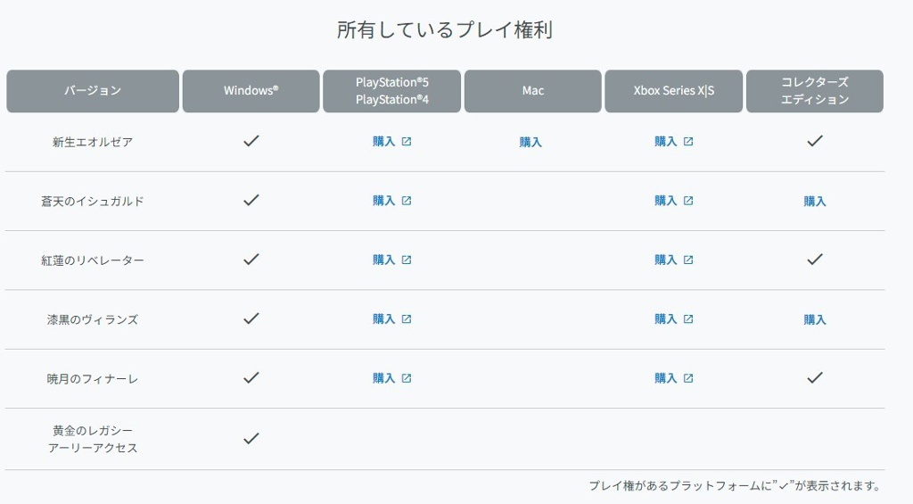Image resolution: width=913 pixels, height=504 pixels.
Task: Open external link icon for 暁月のフィナーレ Xbox
Action: pos(688,378)
